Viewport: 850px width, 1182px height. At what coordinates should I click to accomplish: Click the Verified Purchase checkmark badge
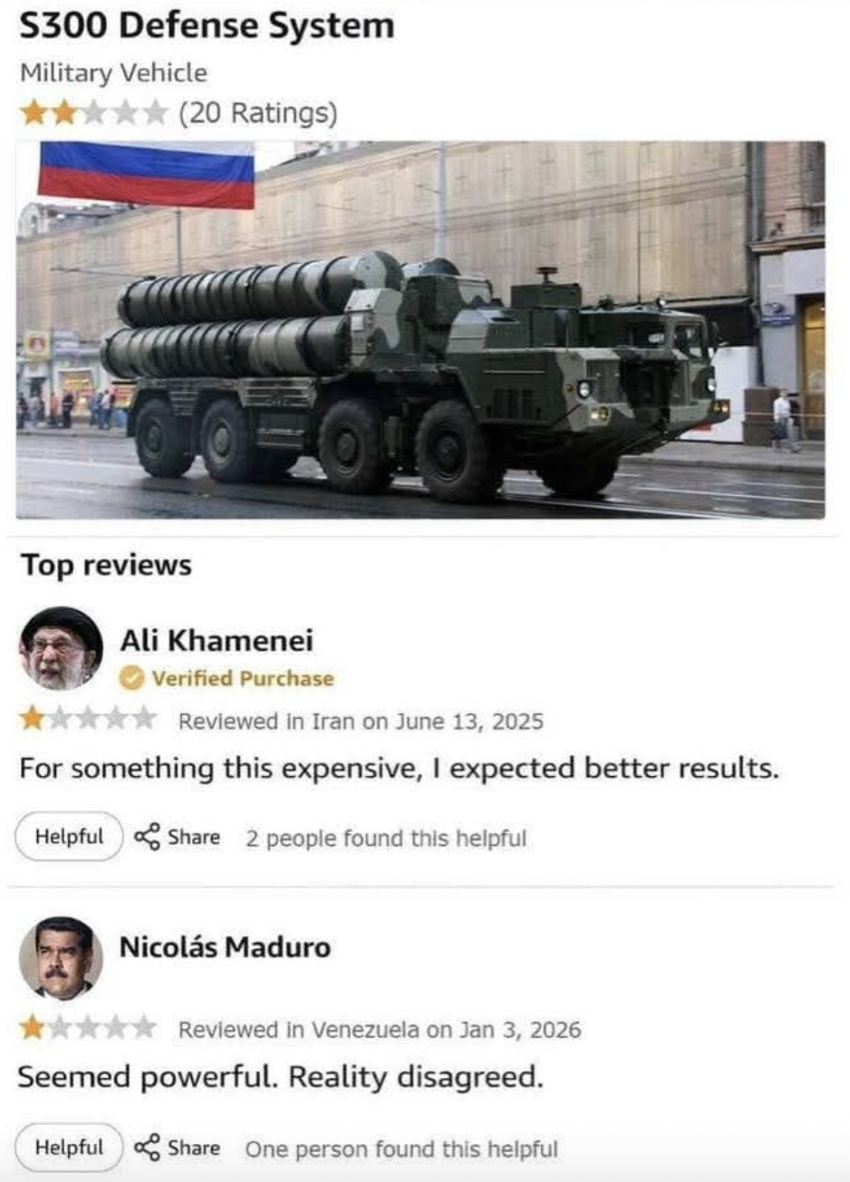[x=132, y=678]
